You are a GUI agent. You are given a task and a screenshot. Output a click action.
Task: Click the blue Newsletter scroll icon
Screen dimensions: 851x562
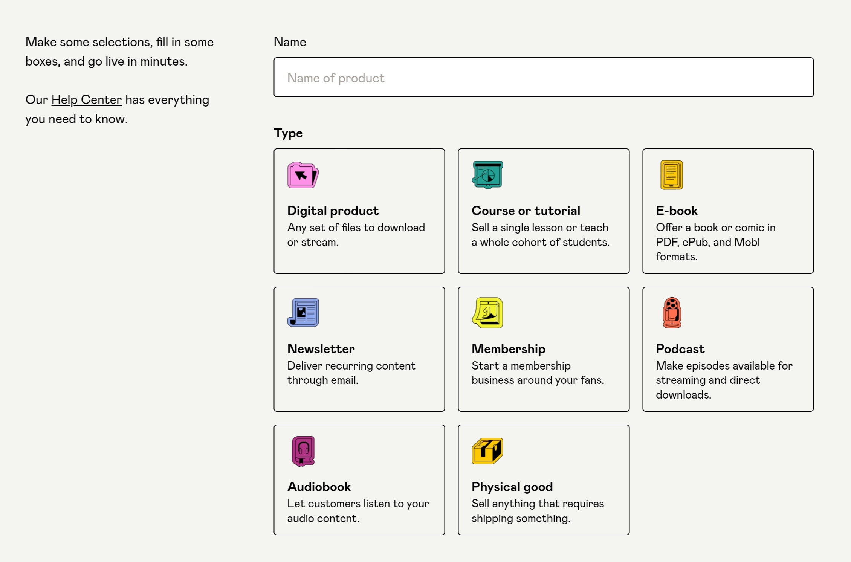[303, 313]
